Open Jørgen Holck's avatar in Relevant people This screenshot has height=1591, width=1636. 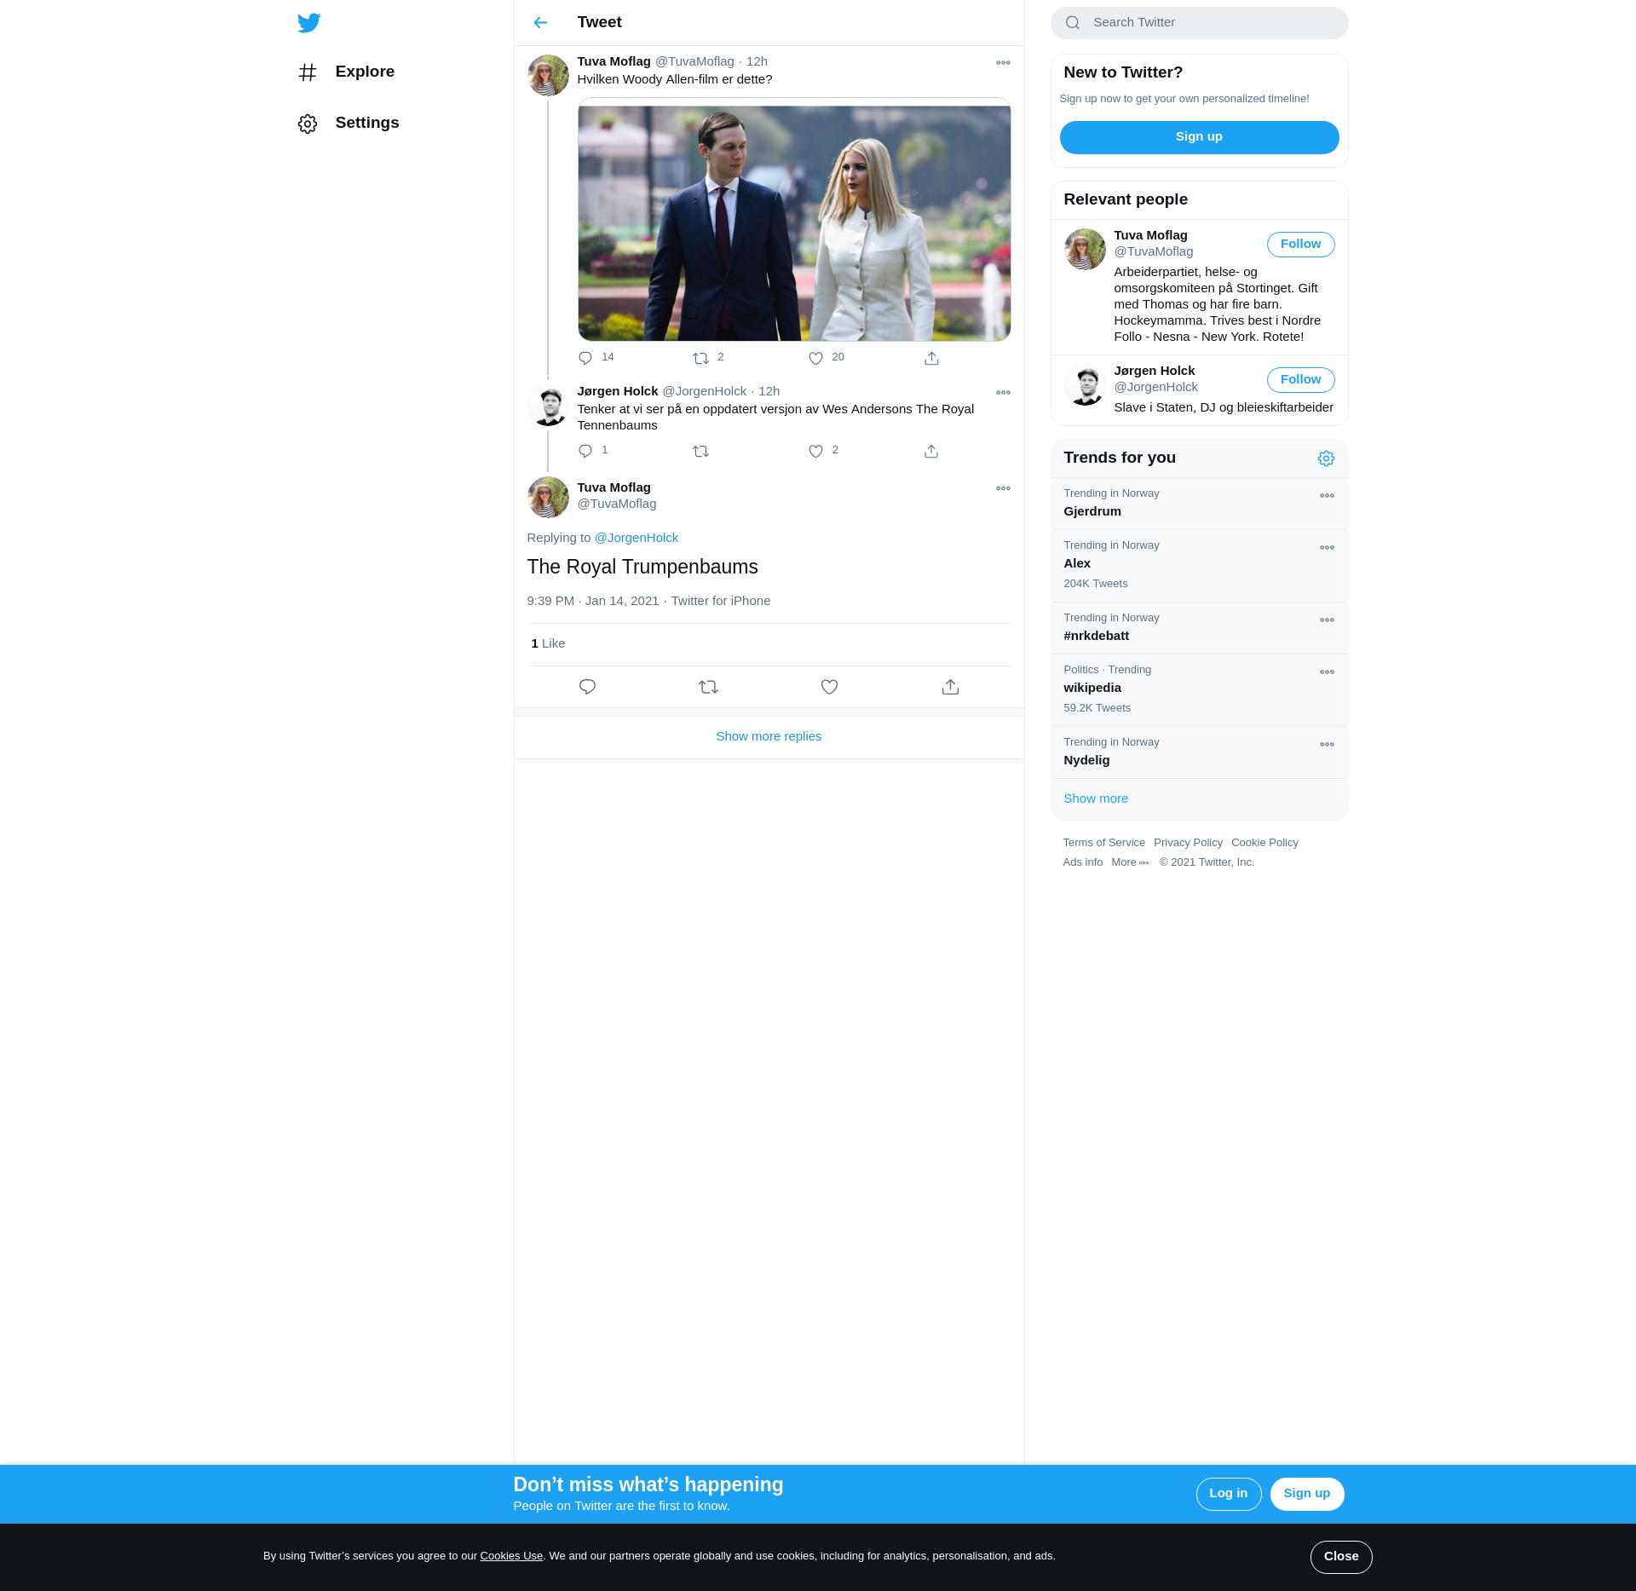1085,384
